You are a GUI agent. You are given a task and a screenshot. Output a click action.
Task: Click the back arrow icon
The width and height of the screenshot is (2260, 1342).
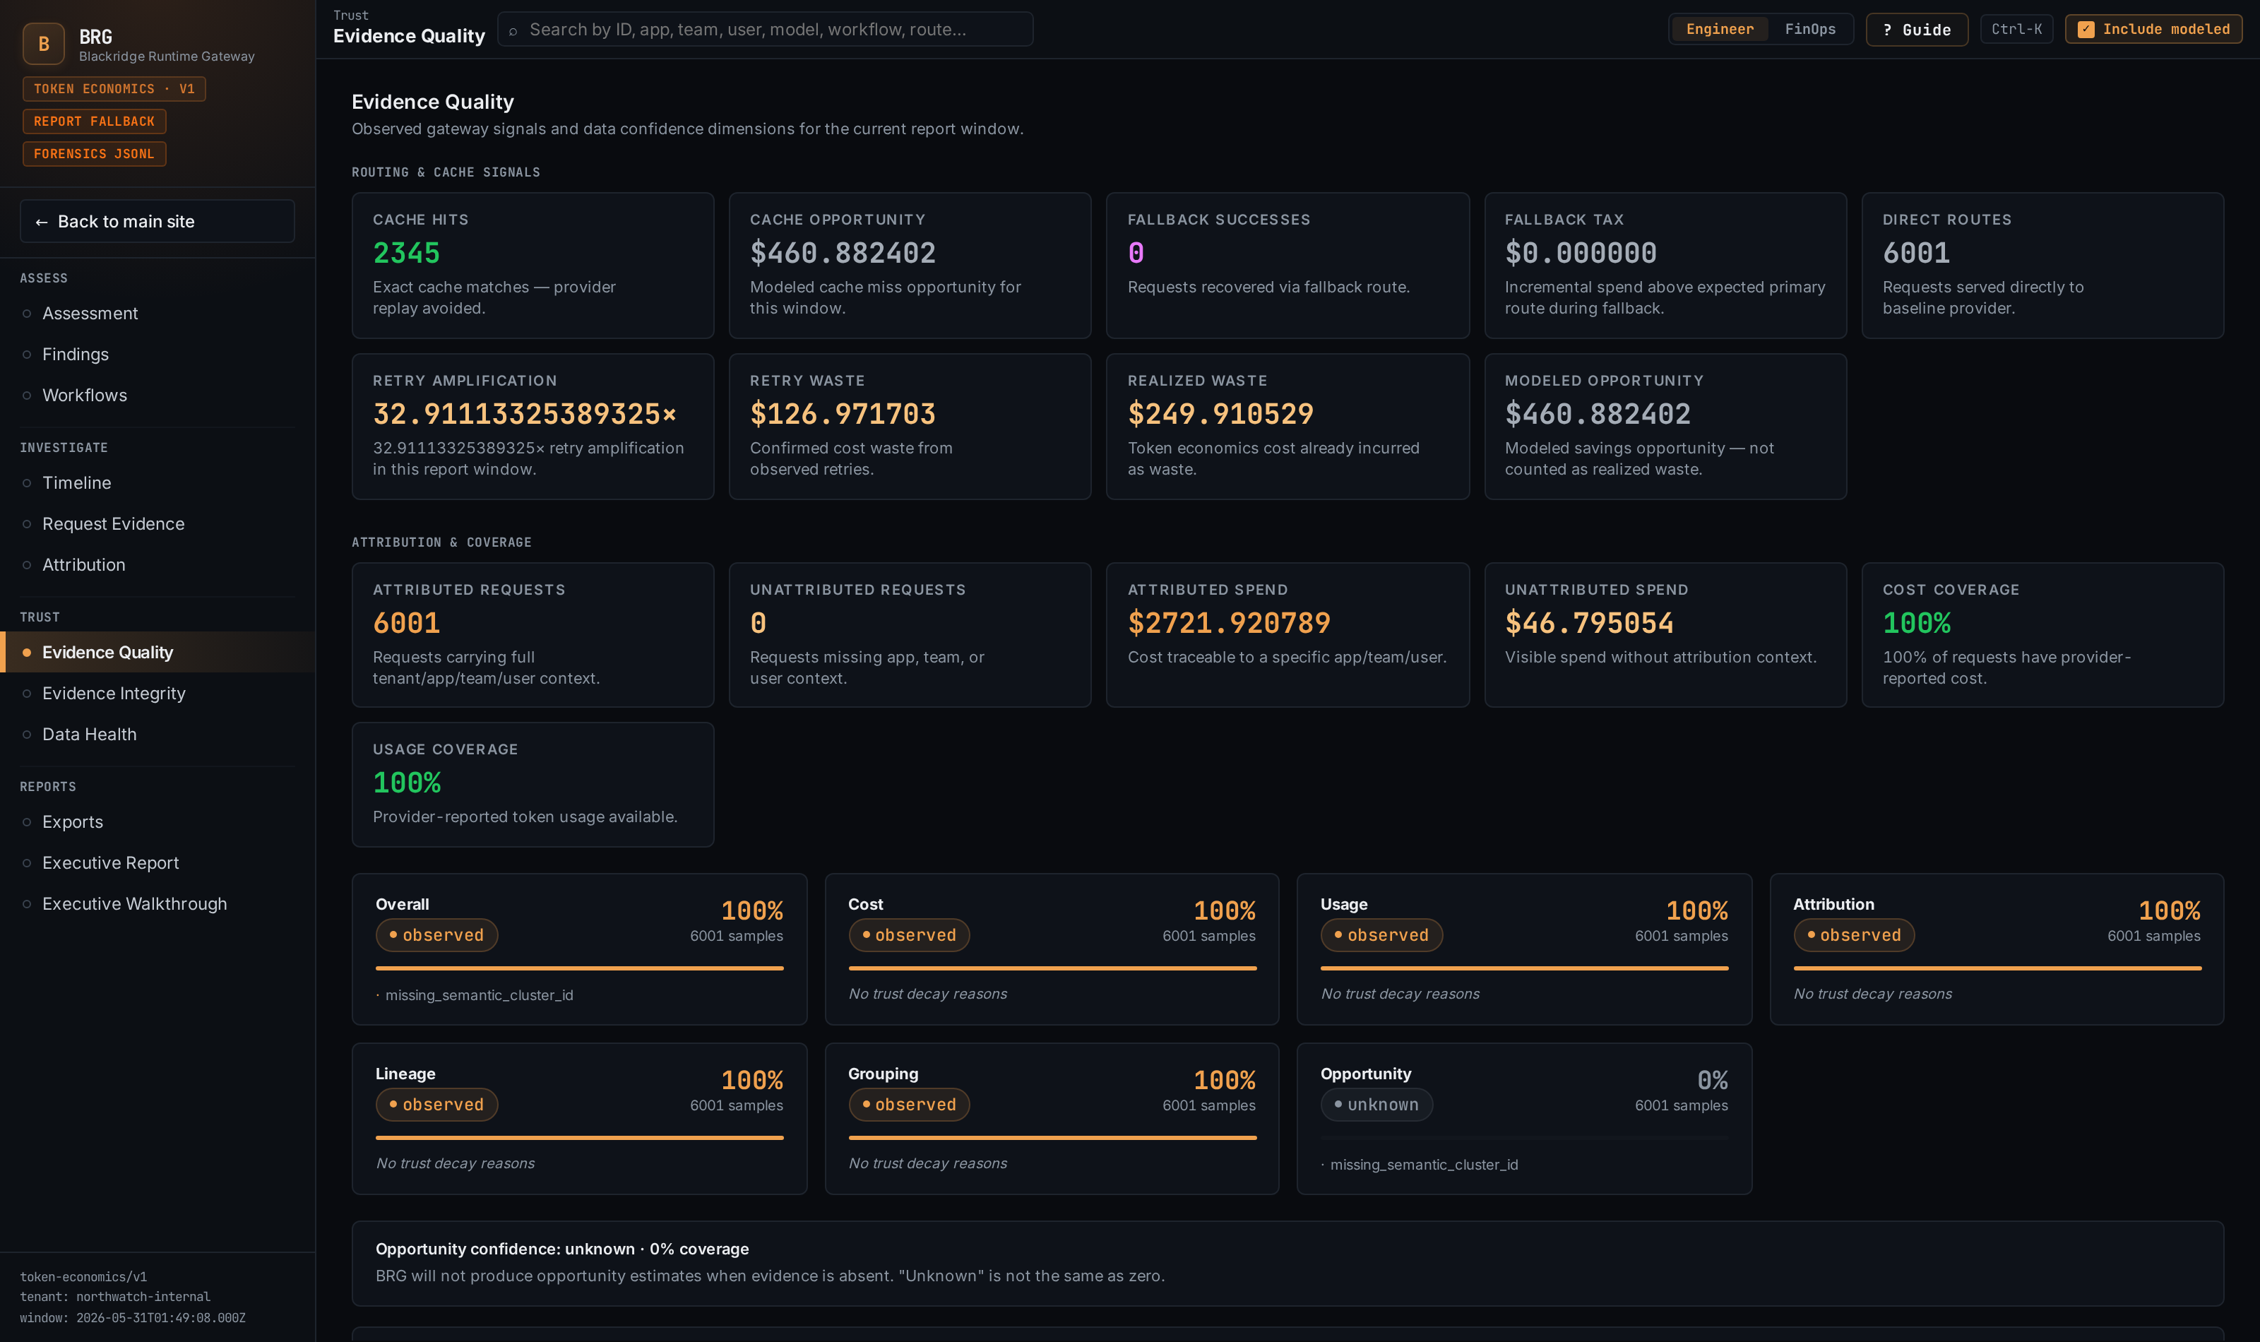coord(42,222)
